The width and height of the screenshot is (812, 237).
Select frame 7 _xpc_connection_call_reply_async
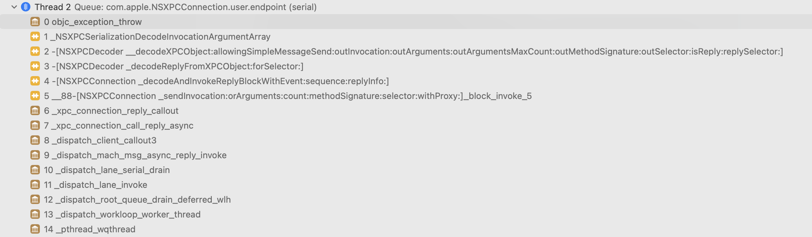(x=406, y=125)
